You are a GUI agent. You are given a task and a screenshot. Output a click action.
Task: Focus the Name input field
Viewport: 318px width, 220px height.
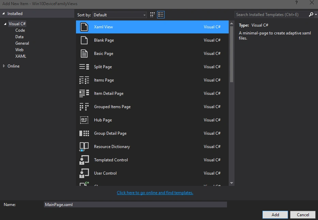(135, 205)
